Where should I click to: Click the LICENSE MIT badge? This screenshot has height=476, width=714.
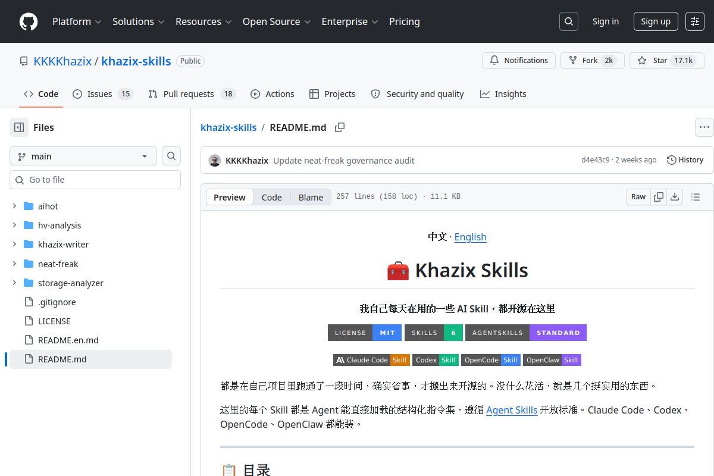[365, 333]
